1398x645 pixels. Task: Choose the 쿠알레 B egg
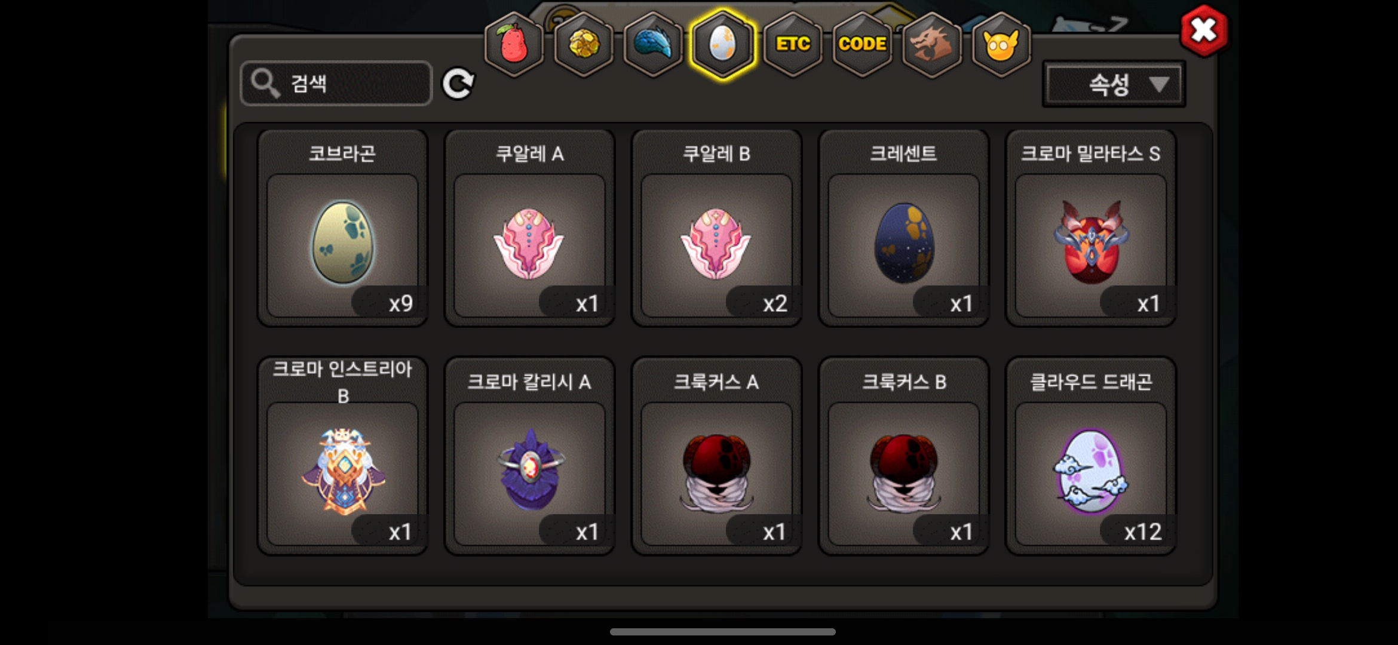(x=716, y=228)
